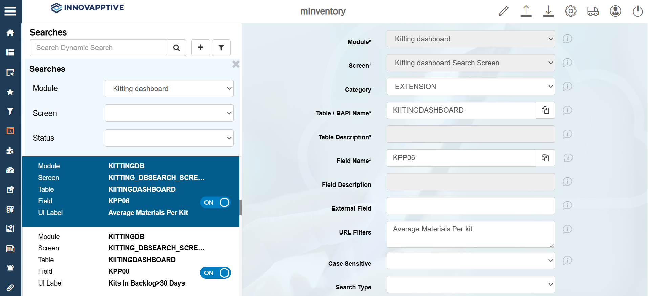This screenshot has width=648, height=296.
Task: Click the searches list scrollbar handle
Action: pos(240,207)
